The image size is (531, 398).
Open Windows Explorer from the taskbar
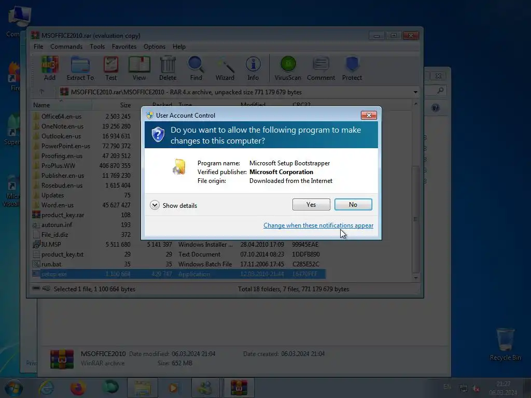coord(143,388)
